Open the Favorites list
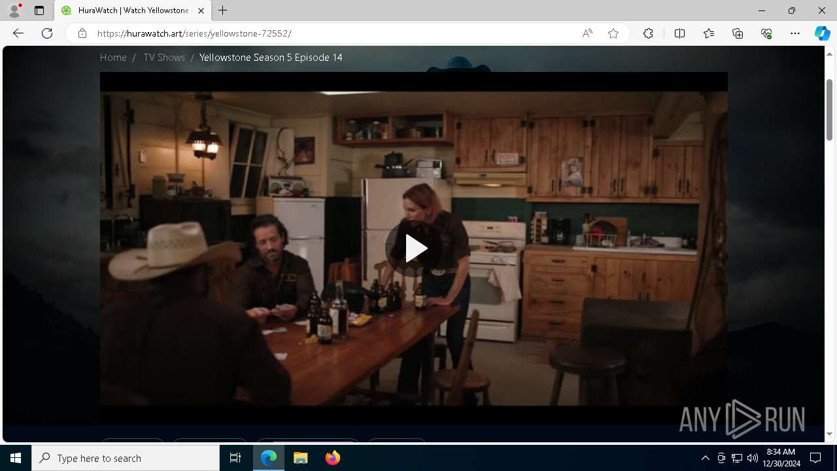Image resolution: width=837 pixels, height=471 pixels. 709,33
